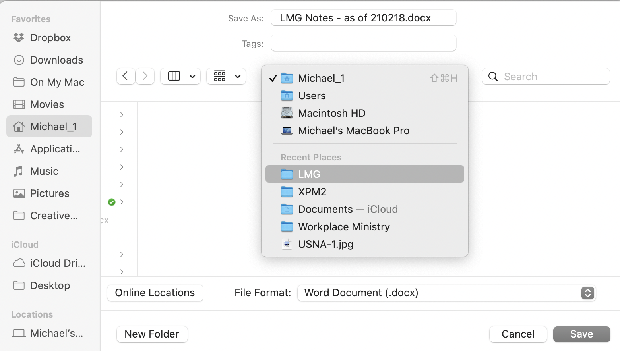Open the item grouping options dropdown

(x=226, y=76)
